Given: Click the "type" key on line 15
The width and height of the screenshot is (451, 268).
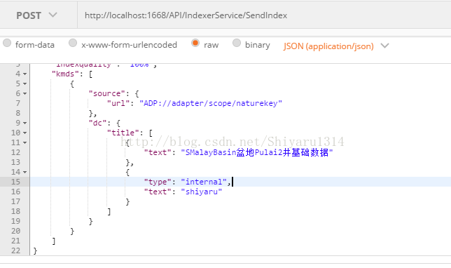Looking at the screenshot, I should point(158,182).
